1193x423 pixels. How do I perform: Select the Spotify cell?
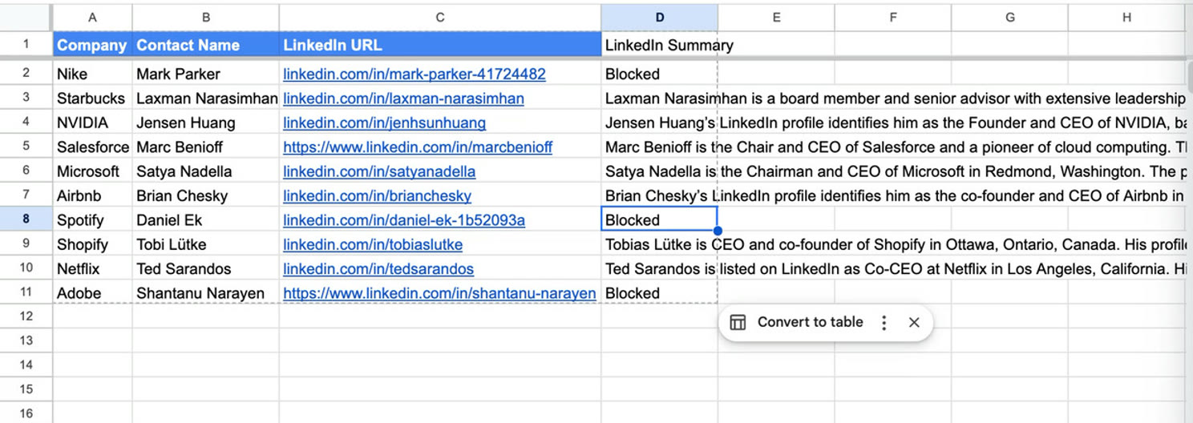pyautogui.click(x=93, y=220)
